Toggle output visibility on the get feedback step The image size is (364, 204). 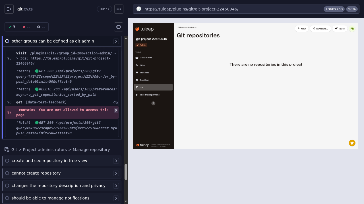(x=115, y=103)
